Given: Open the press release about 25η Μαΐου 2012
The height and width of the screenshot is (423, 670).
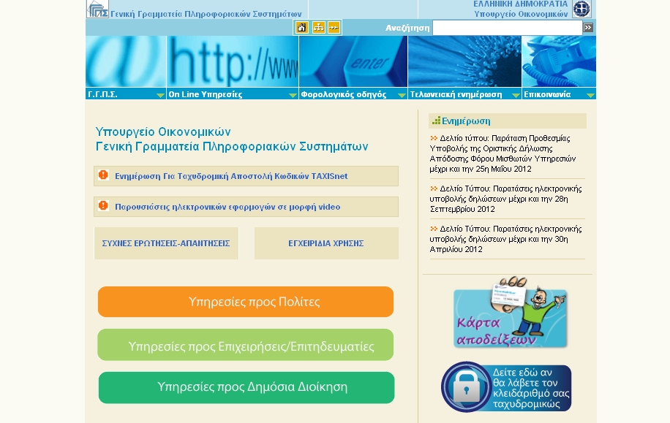Looking at the screenshot, I should [502, 153].
